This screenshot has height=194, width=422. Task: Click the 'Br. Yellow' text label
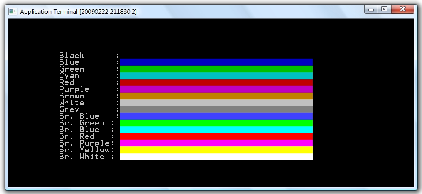click(84, 150)
